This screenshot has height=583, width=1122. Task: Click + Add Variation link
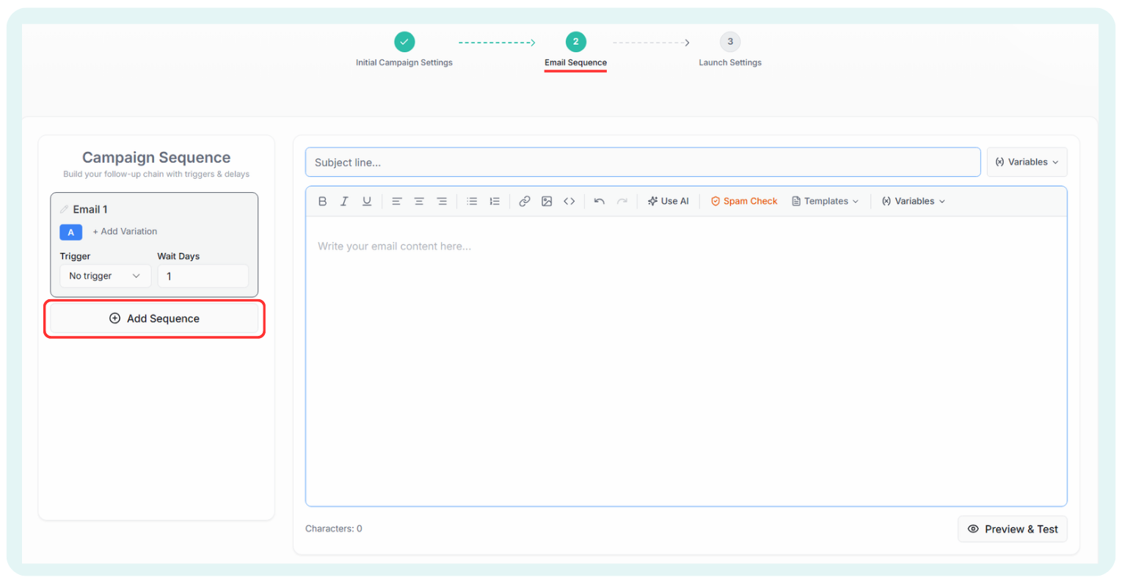pyautogui.click(x=125, y=231)
